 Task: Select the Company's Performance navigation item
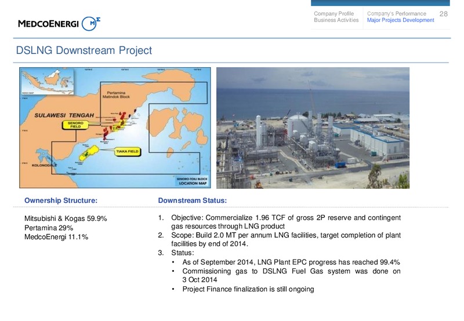[x=397, y=13]
